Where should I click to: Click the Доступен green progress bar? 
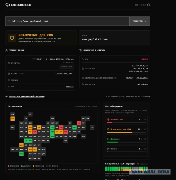click(127, 142)
